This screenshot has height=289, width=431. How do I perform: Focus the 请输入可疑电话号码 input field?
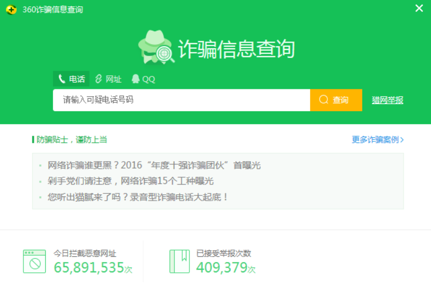tap(182, 100)
